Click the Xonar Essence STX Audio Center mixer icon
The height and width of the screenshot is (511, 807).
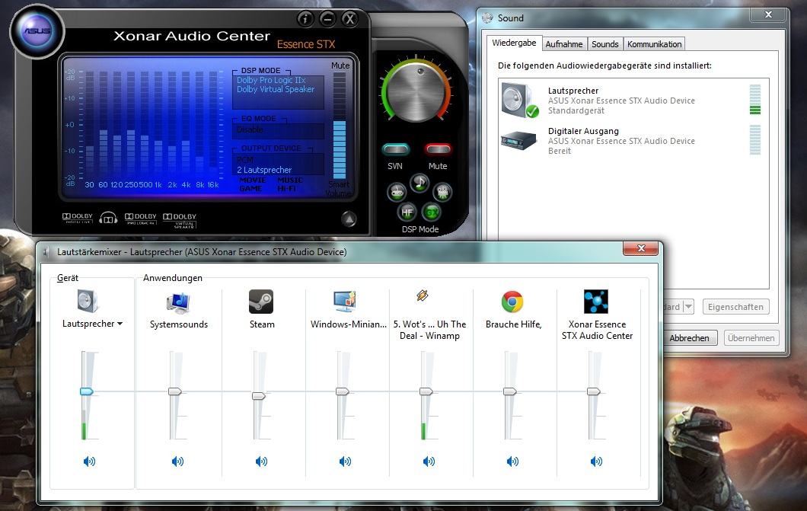click(596, 302)
